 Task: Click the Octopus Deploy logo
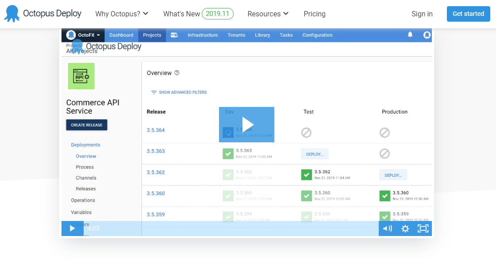pos(42,14)
